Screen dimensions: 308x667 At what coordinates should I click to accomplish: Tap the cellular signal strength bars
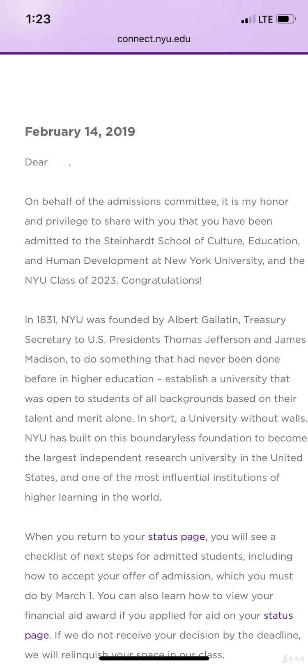pyautogui.click(x=248, y=20)
